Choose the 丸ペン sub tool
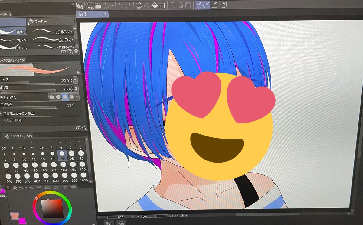The height and width of the screenshot is (225, 363). [13, 39]
